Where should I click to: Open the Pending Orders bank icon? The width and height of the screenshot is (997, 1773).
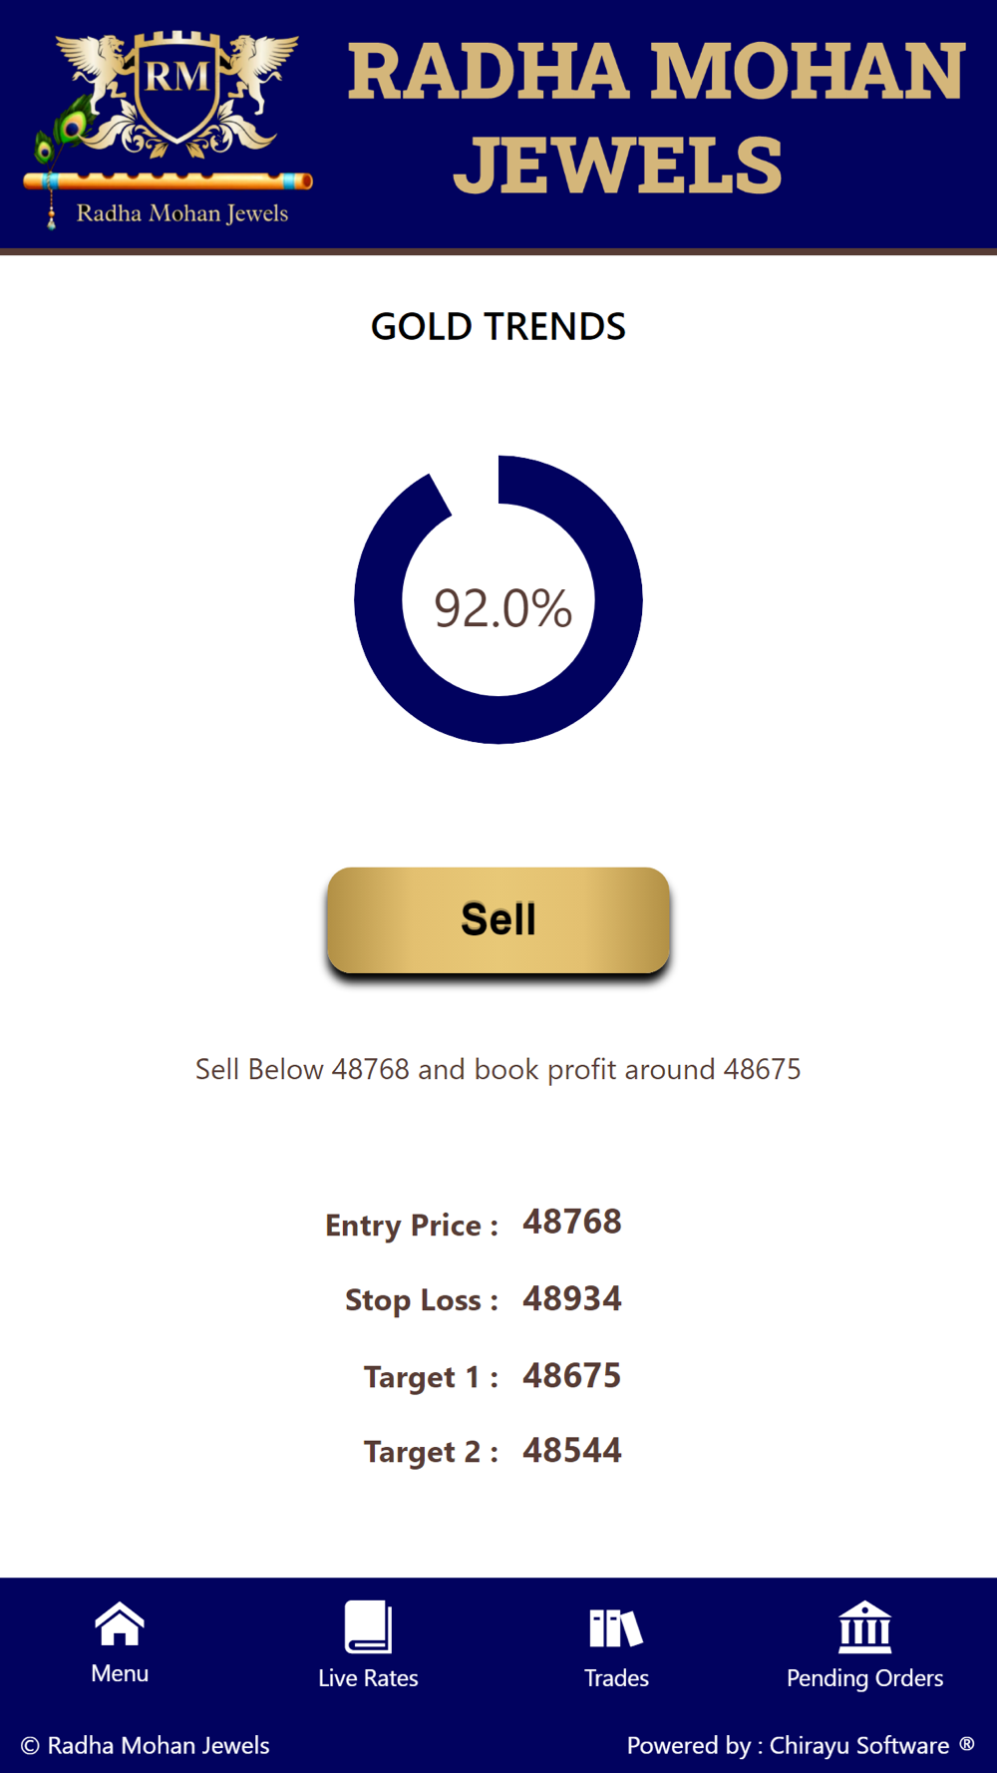(x=864, y=1626)
